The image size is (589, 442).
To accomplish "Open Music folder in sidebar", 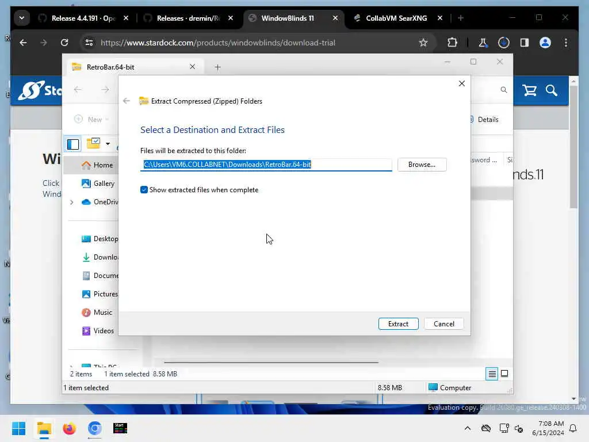I will (x=97, y=313).
